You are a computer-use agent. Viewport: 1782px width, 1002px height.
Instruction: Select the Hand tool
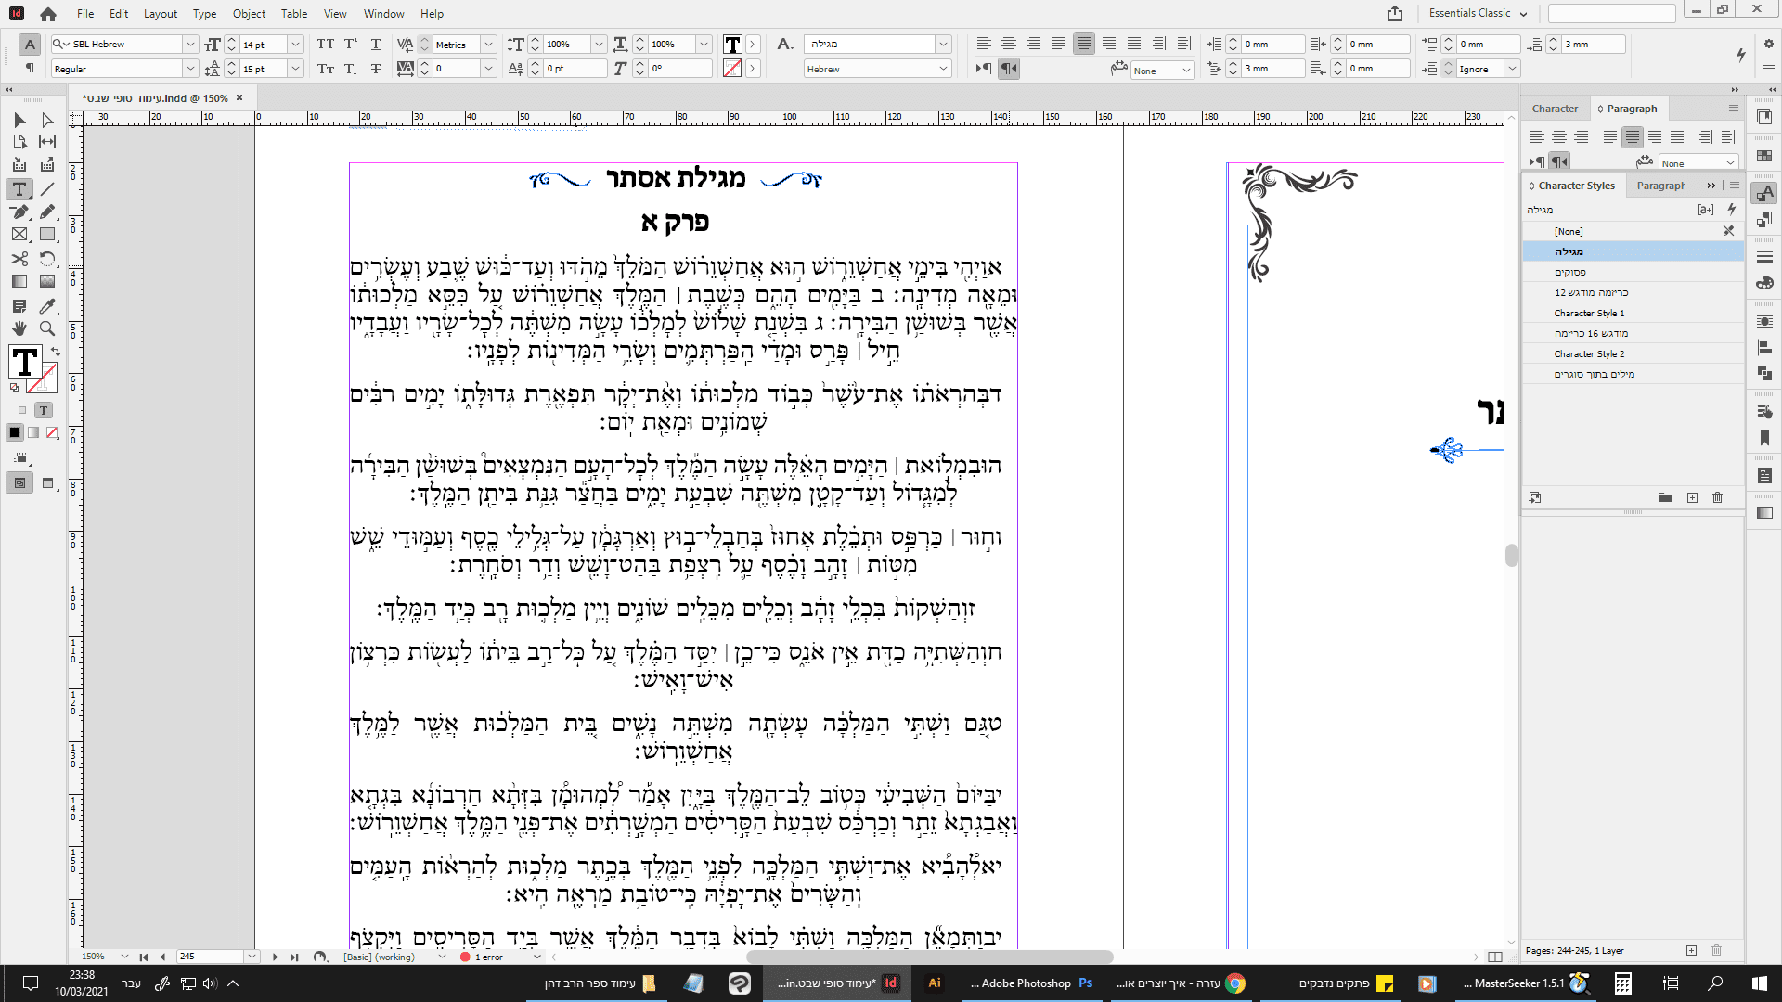19,328
